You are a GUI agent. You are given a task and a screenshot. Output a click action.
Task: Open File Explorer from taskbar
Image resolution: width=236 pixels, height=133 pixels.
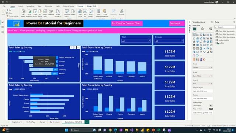[x=126, y=130]
